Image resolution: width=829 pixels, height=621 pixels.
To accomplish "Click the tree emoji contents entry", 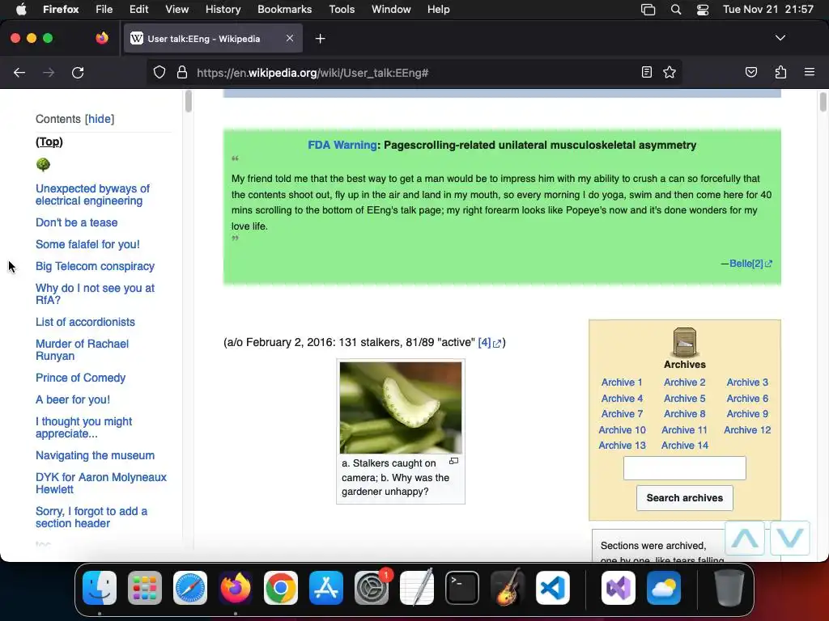I will click(44, 165).
